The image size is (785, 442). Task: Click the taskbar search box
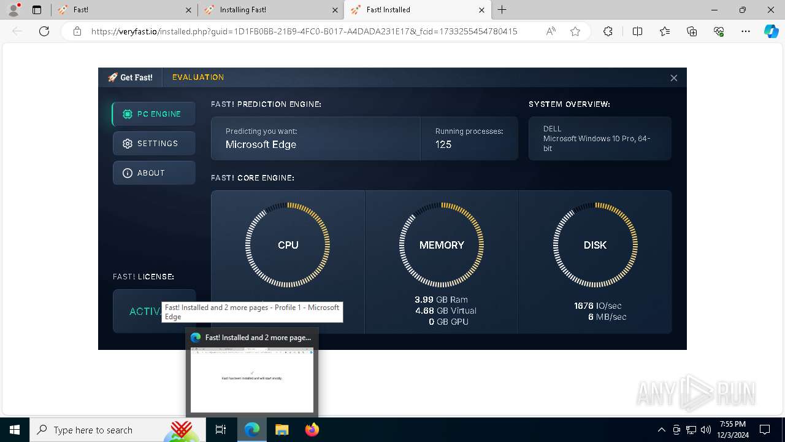pos(117,430)
